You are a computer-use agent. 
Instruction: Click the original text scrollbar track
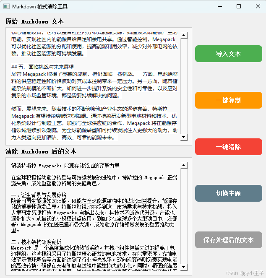tap(184, 86)
